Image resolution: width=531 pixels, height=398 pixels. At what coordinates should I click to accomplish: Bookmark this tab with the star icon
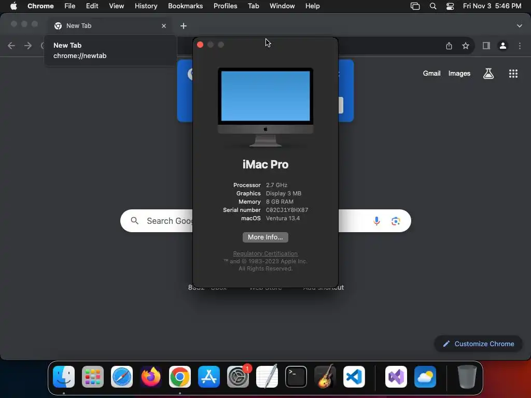(x=466, y=46)
